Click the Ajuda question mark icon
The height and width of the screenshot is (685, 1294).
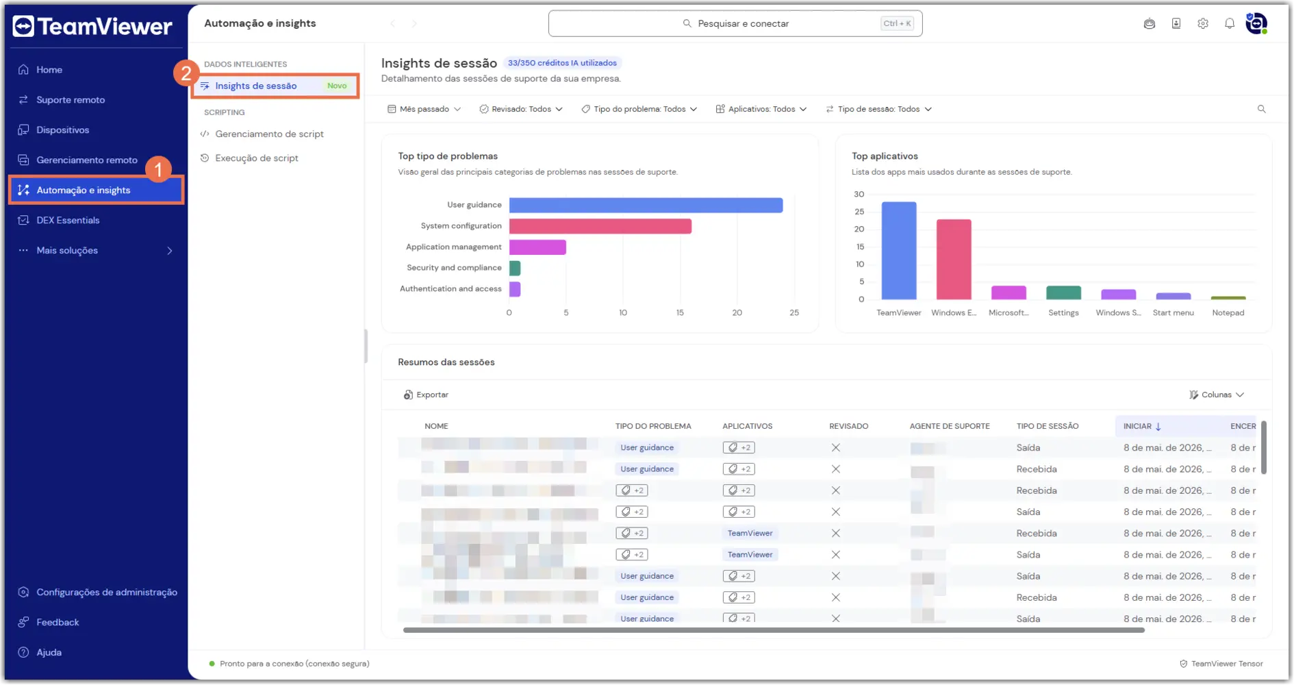[x=23, y=652]
